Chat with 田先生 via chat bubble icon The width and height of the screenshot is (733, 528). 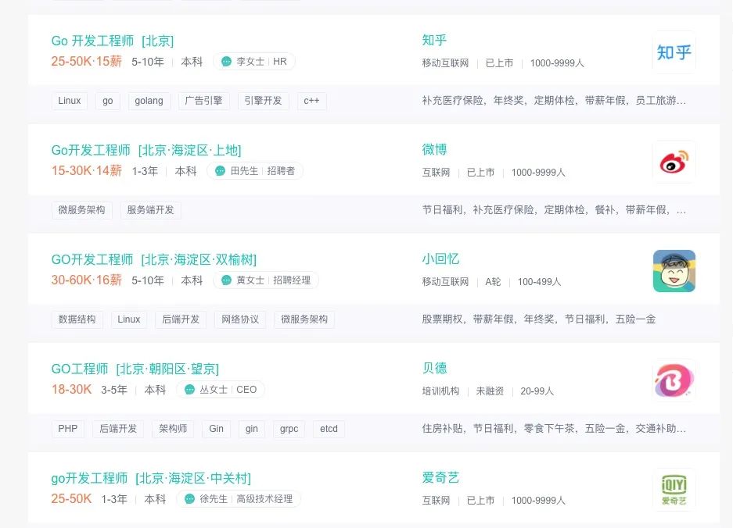pyautogui.click(x=220, y=171)
